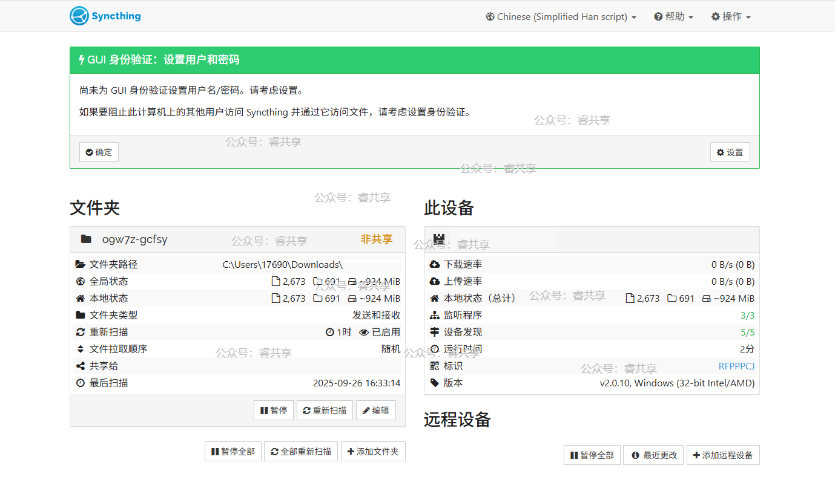Image resolution: width=835 pixels, height=497 pixels.
Task: Click the tag icon for 版本
Action: coord(434,383)
